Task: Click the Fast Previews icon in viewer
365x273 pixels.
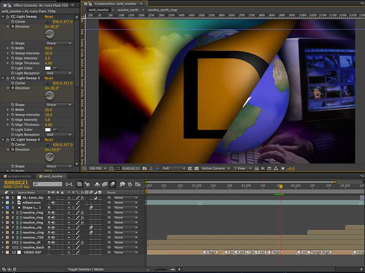Action: [263, 168]
